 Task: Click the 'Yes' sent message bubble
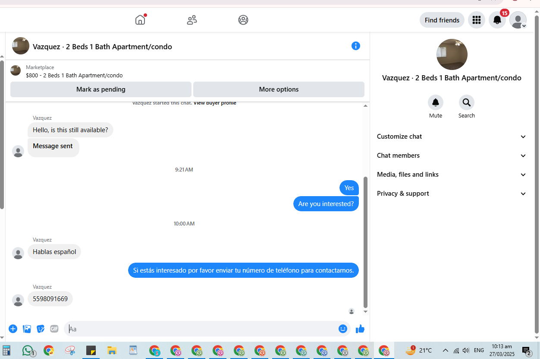pos(349,187)
